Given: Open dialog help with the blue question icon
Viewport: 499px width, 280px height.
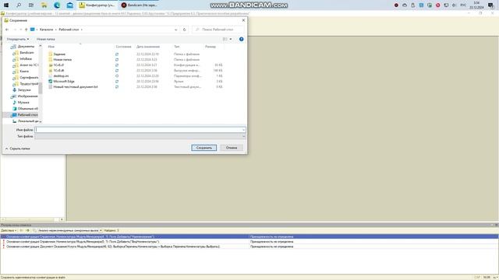Looking at the screenshot, I should pos(241,39).
